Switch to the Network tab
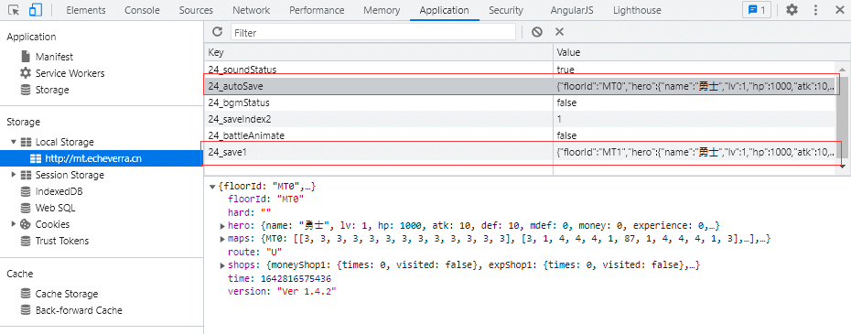 pyautogui.click(x=252, y=10)
